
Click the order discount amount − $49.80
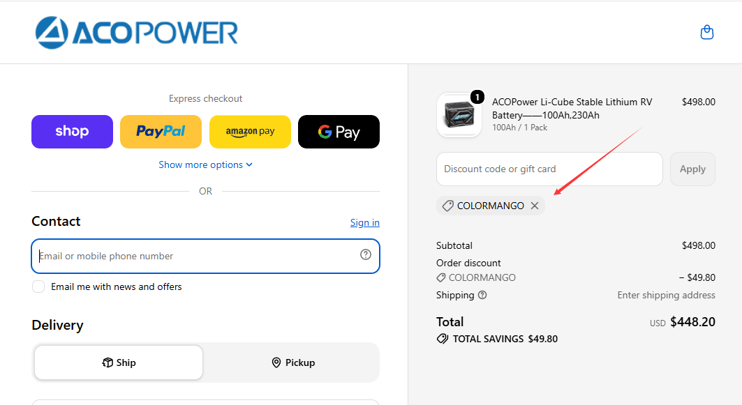(697, 277)
